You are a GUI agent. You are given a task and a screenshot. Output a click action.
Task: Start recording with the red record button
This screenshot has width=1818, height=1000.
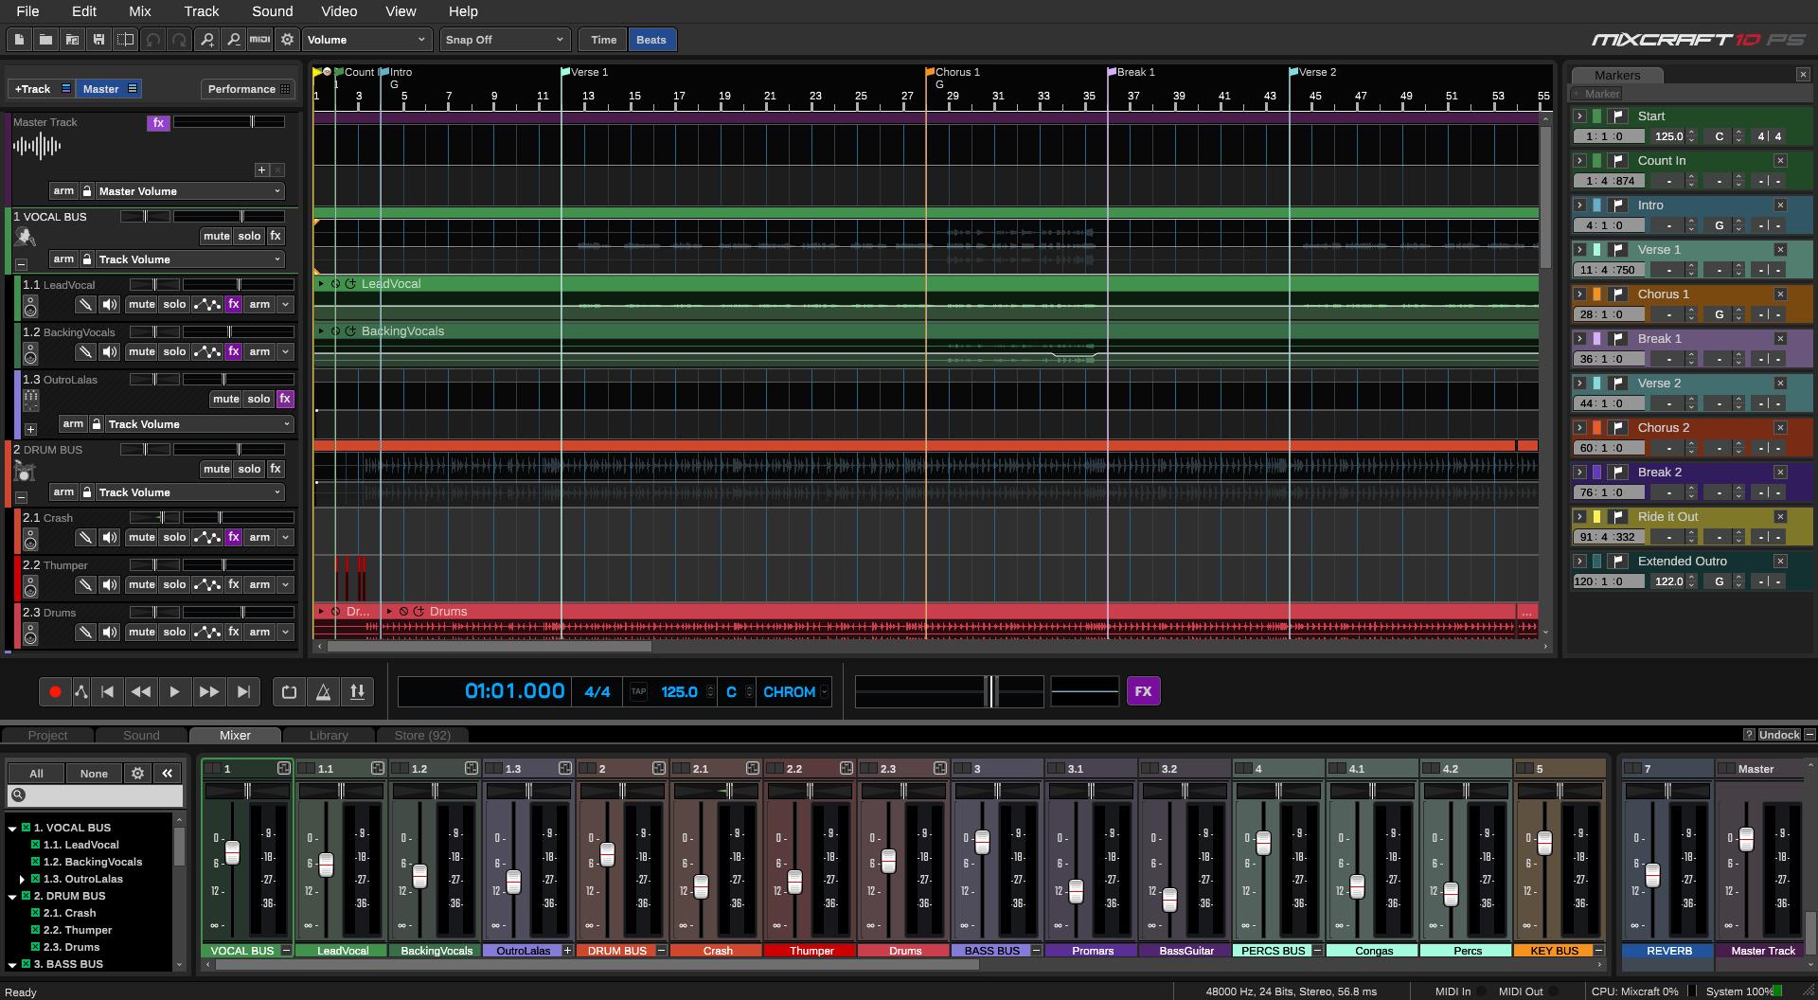tap(55, 692)
